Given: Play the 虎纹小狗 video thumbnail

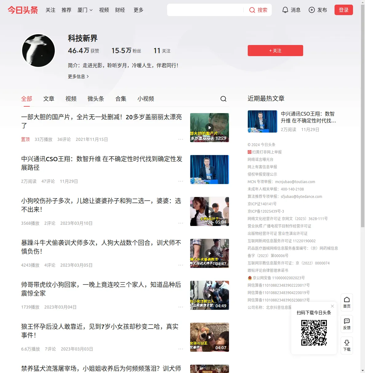Looking at the screenshot, I should click(210, 295).
